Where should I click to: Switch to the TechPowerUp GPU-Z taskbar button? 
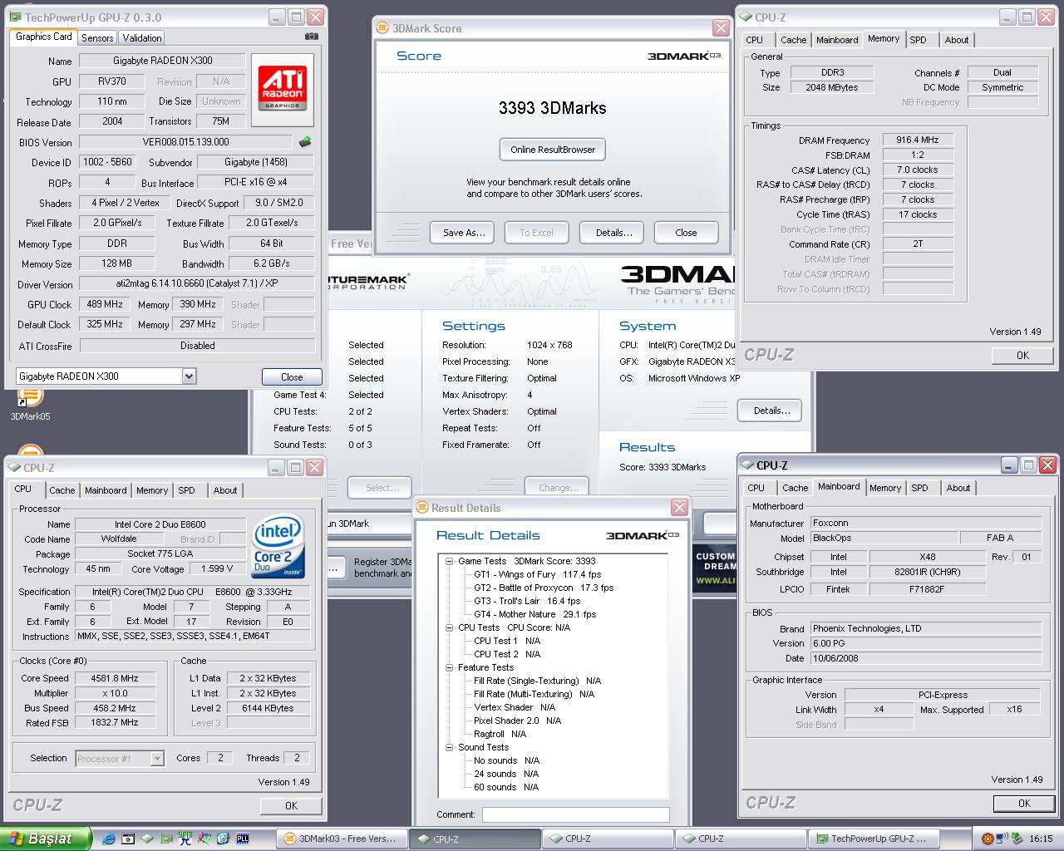[873, 839]
